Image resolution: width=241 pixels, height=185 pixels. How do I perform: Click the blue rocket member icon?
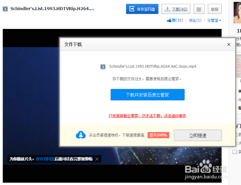point(80,135)
